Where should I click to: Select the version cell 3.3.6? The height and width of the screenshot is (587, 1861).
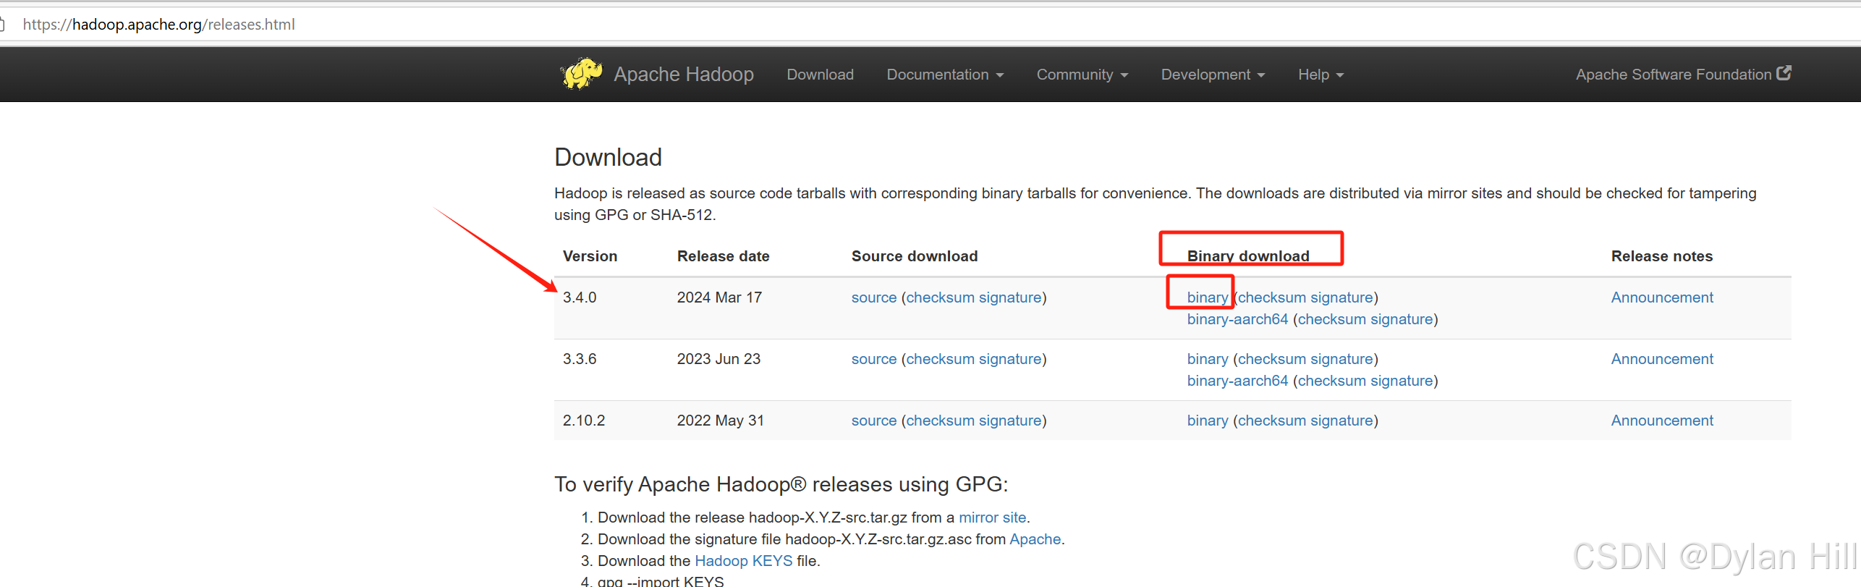click(580, 359)
